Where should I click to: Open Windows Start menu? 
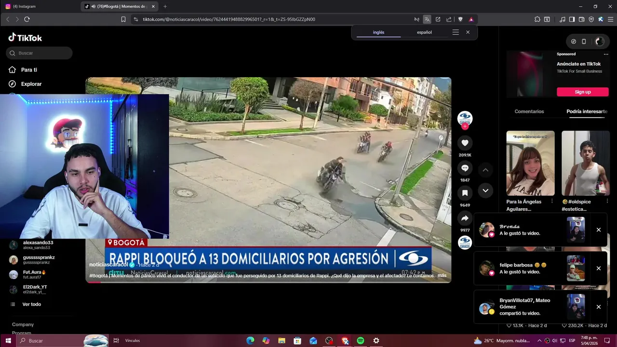tap(8, 341)
